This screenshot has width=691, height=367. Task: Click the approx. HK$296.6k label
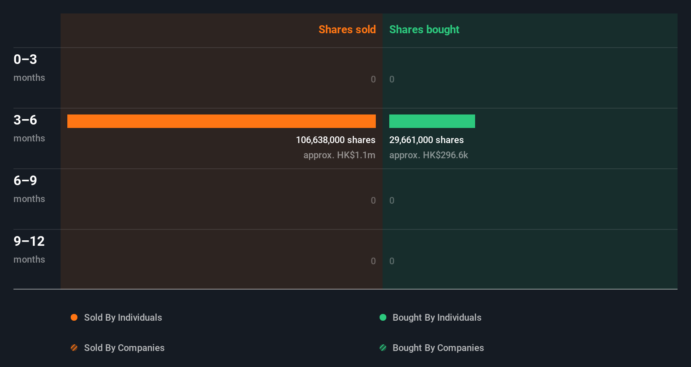click(428, 155)
